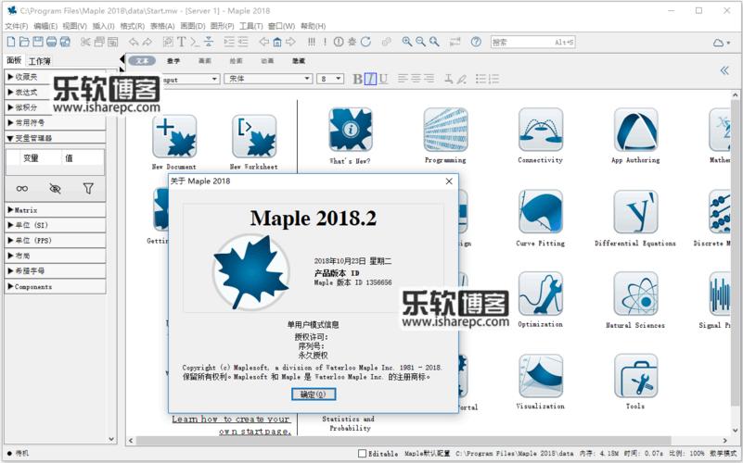Open the MapleCloud cloud icon menu

[722, 43]
